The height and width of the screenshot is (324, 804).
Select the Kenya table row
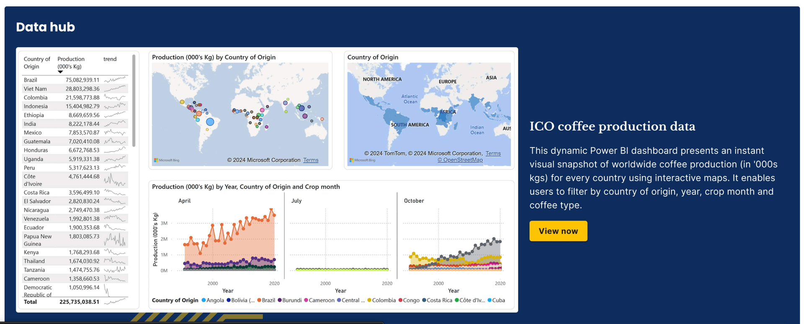(x=75, y=252)
